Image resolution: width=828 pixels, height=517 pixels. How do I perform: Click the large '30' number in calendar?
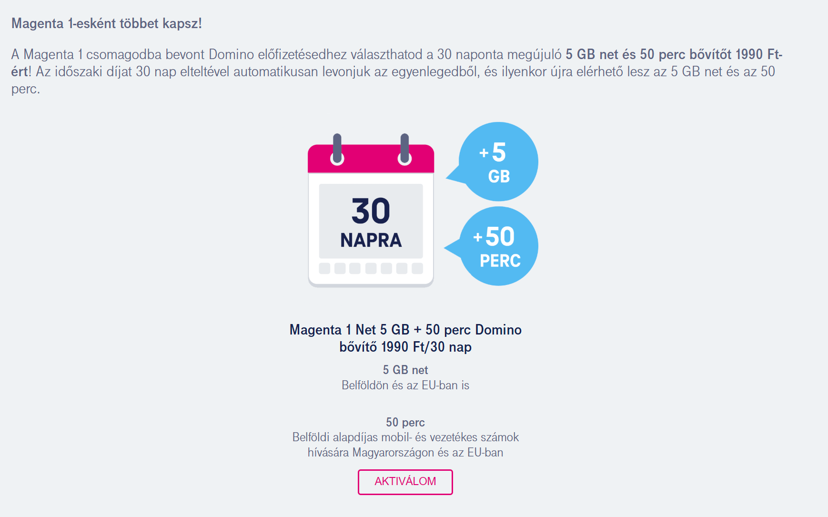point(371,211)
